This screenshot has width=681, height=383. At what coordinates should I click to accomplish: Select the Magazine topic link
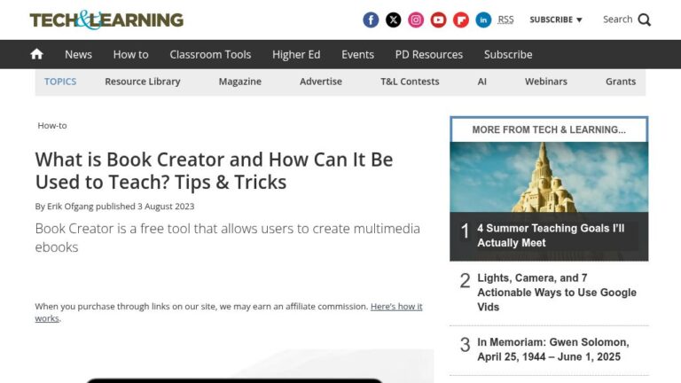coord(239,82)
